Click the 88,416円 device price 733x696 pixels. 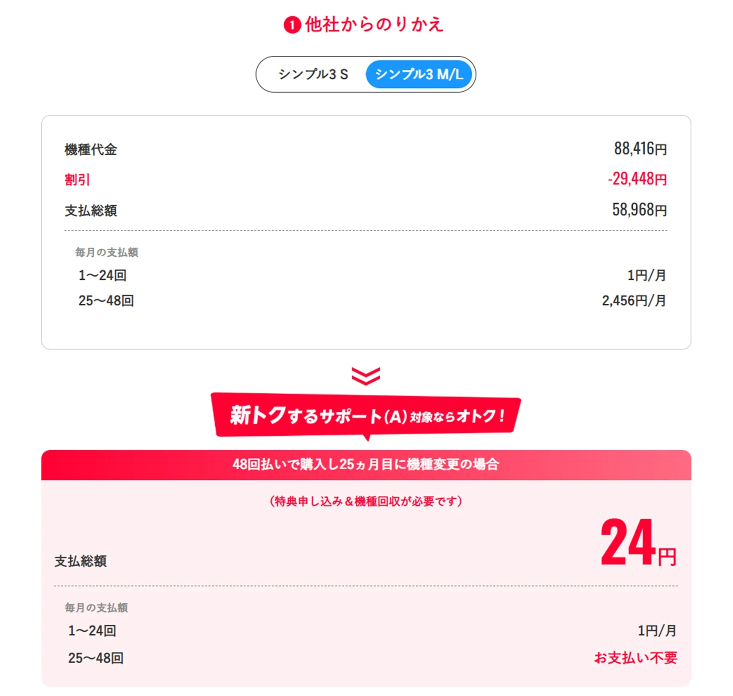(640, 149)
